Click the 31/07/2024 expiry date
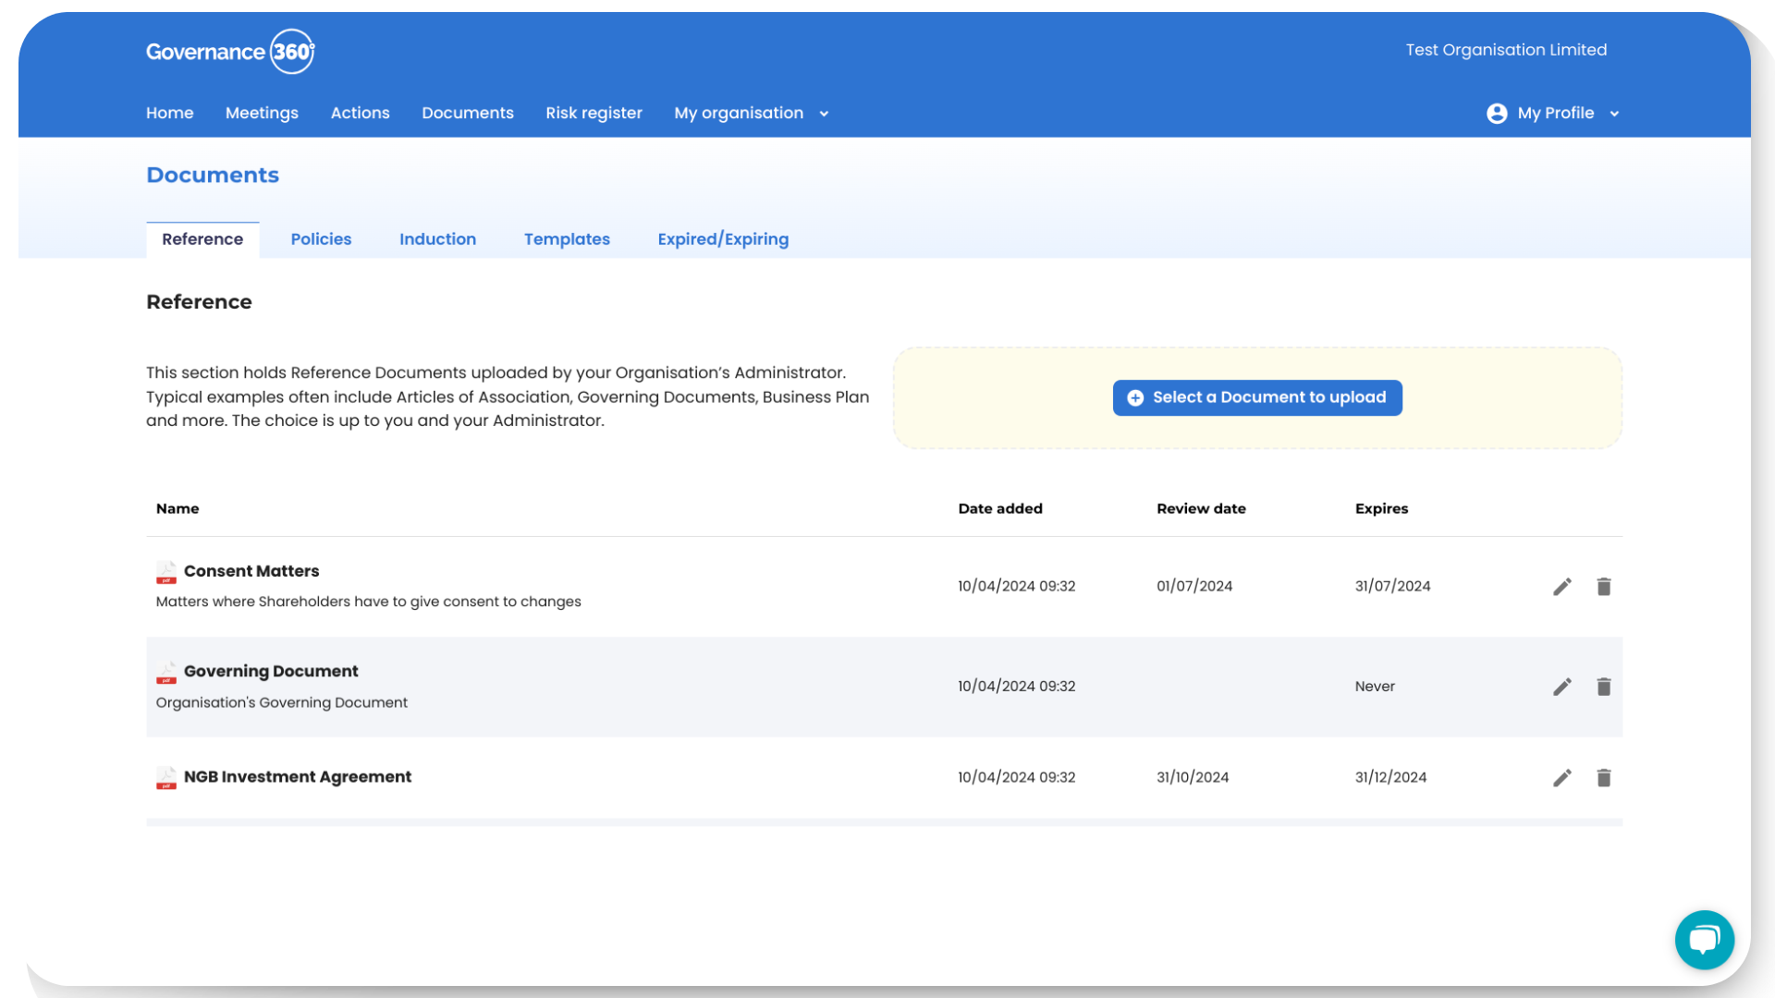The image size is (1775, 998). (1392, 586)
